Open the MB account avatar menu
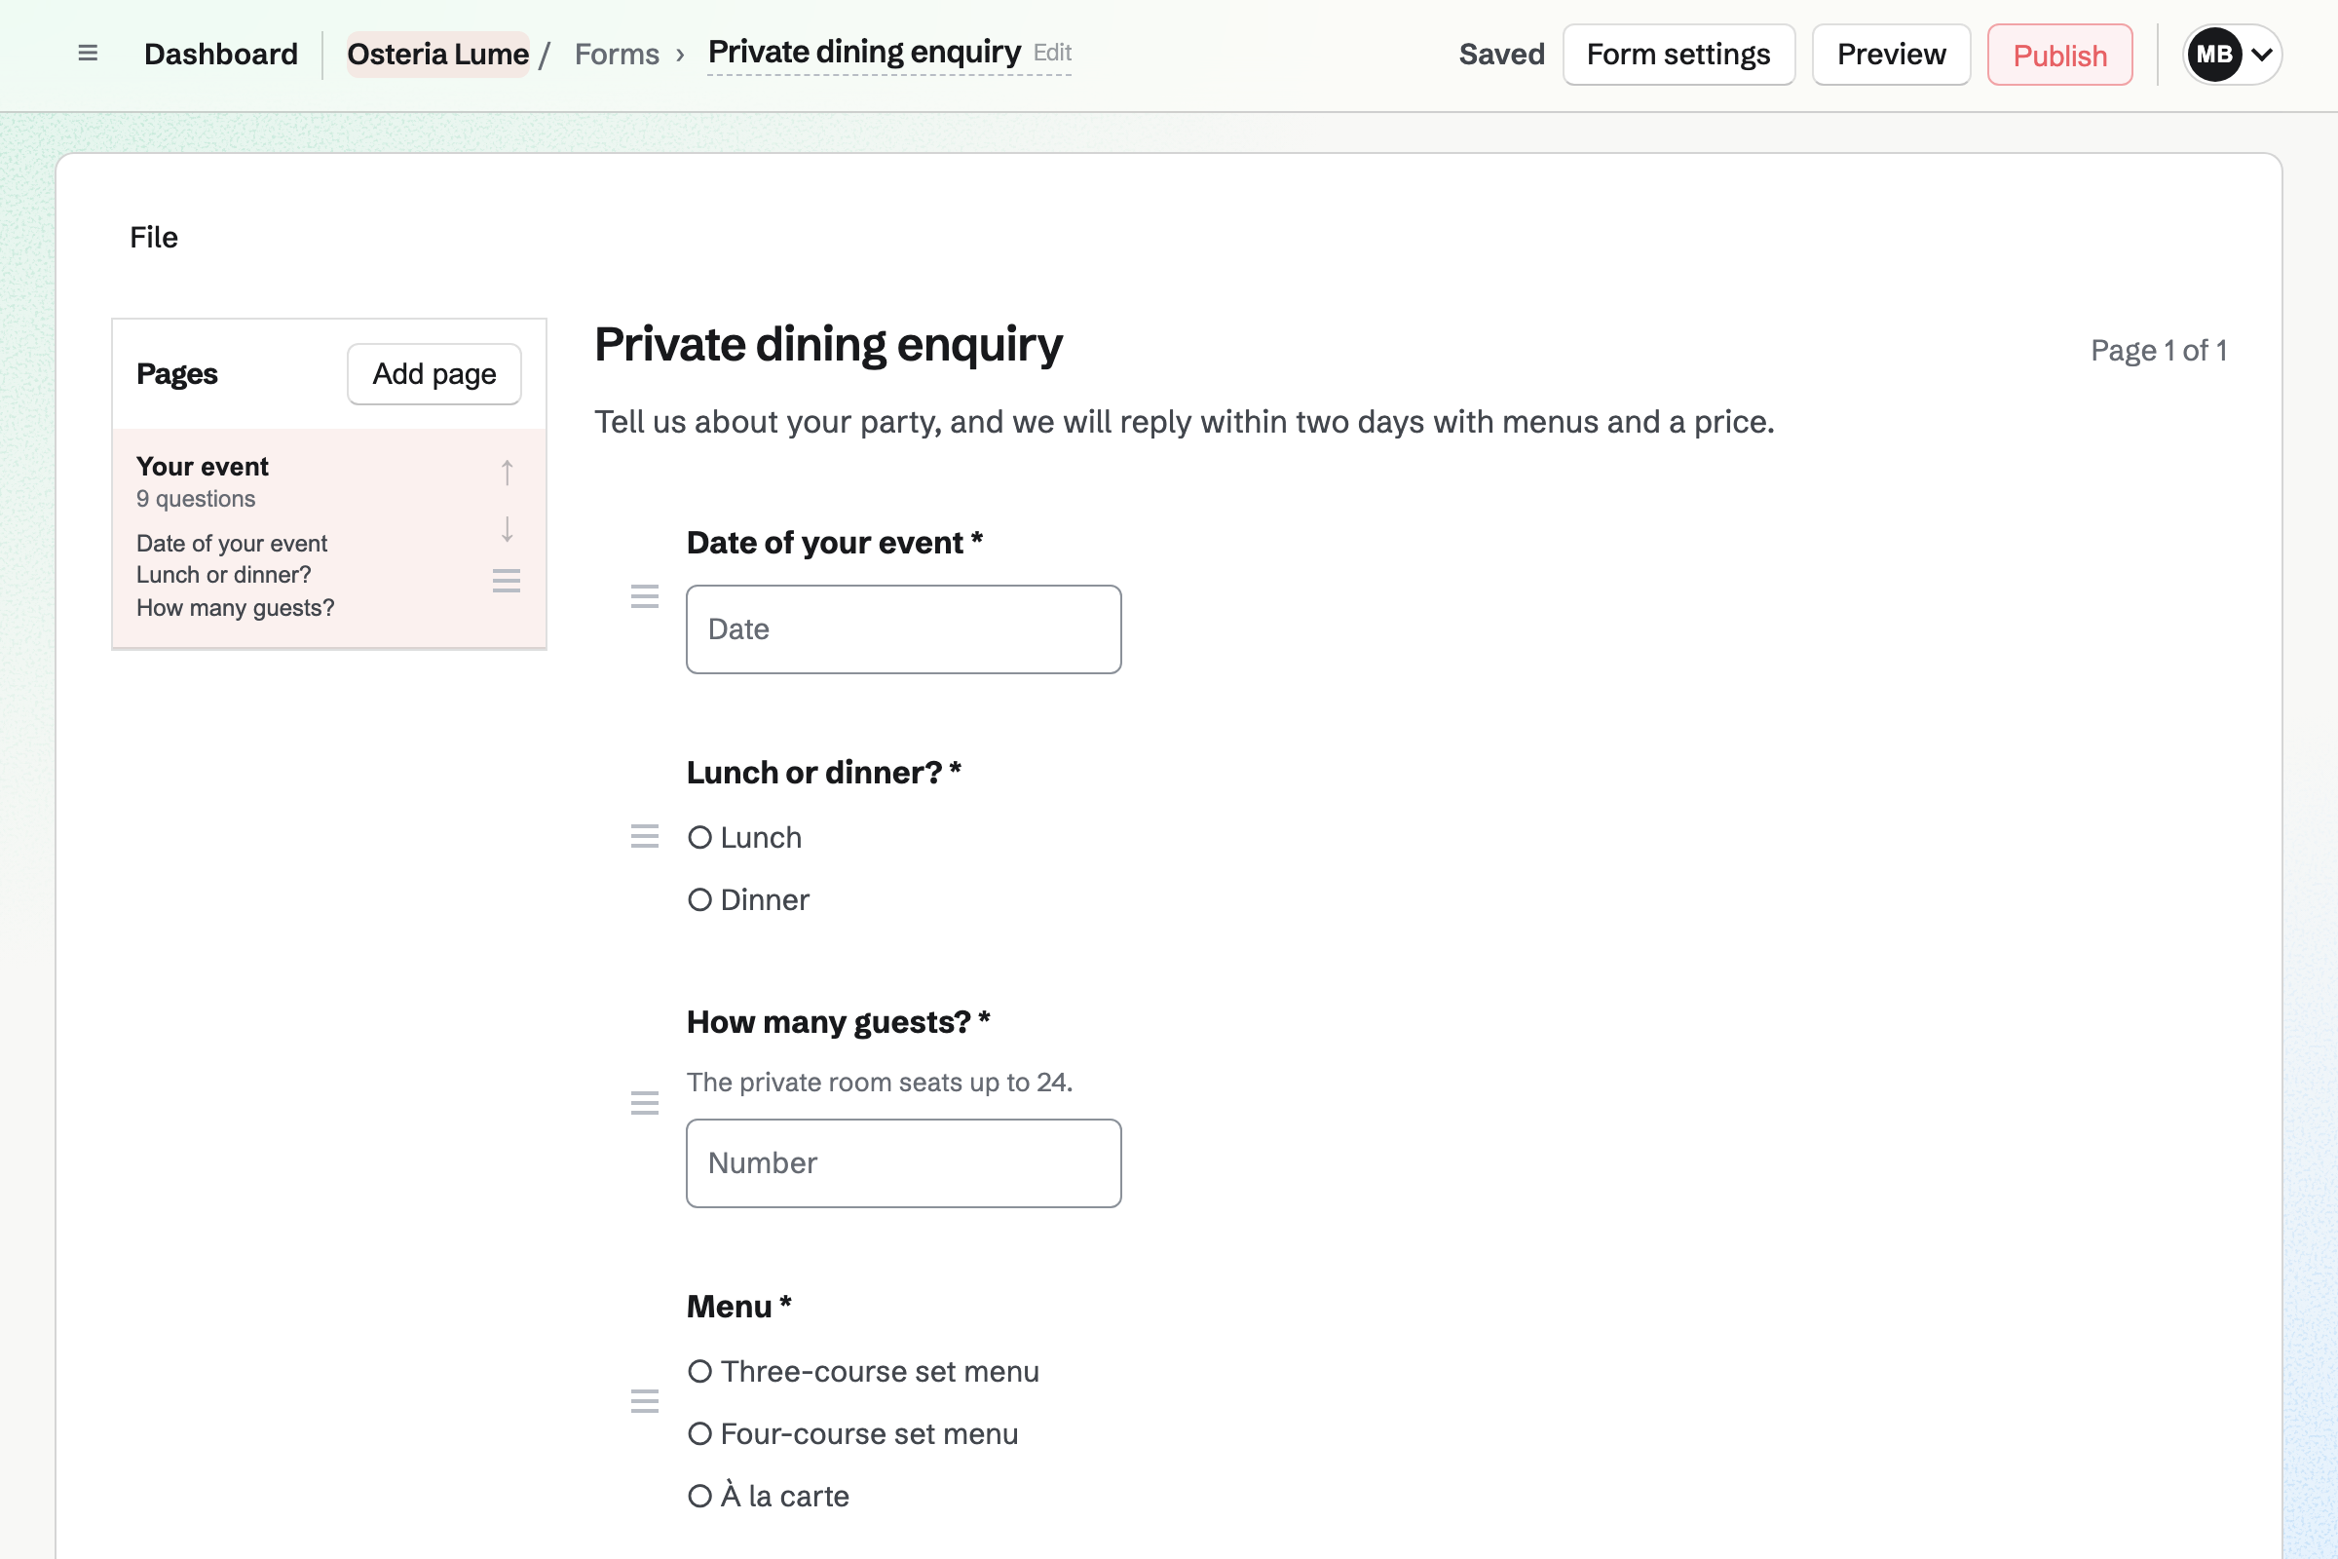The height and width of the screenshot is (1559, 2338). [x=2232, y=55]
